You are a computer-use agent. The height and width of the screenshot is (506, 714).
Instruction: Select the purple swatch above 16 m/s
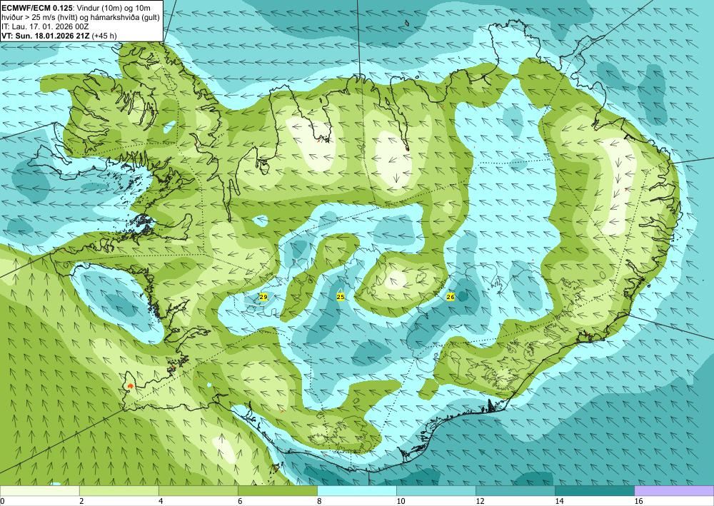click(x=674, y=490)
